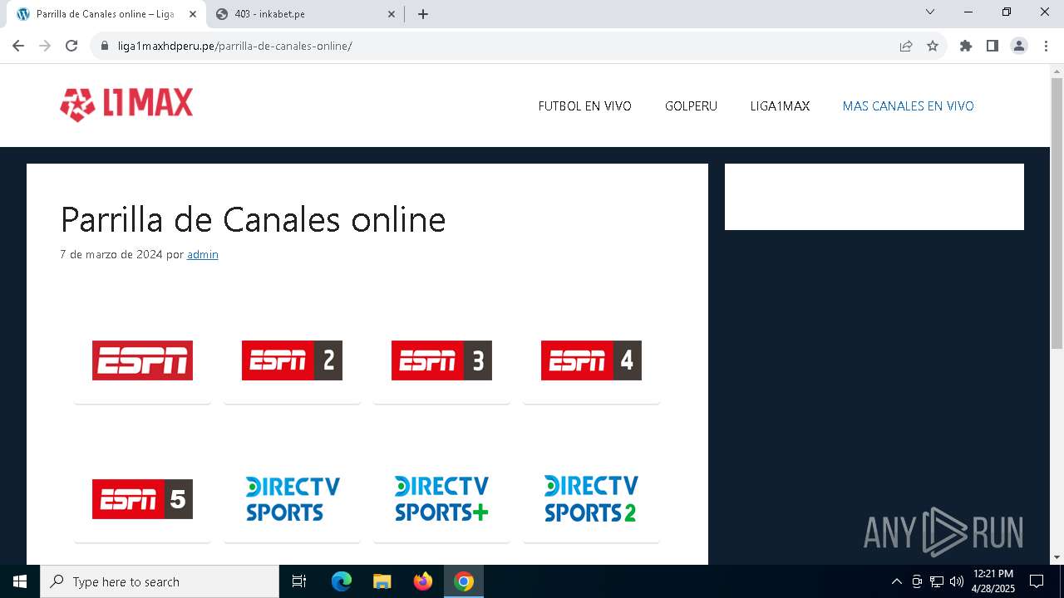Open a new browser tab
The height and width of the screenshot is (598, 1064).
point(423,14)
